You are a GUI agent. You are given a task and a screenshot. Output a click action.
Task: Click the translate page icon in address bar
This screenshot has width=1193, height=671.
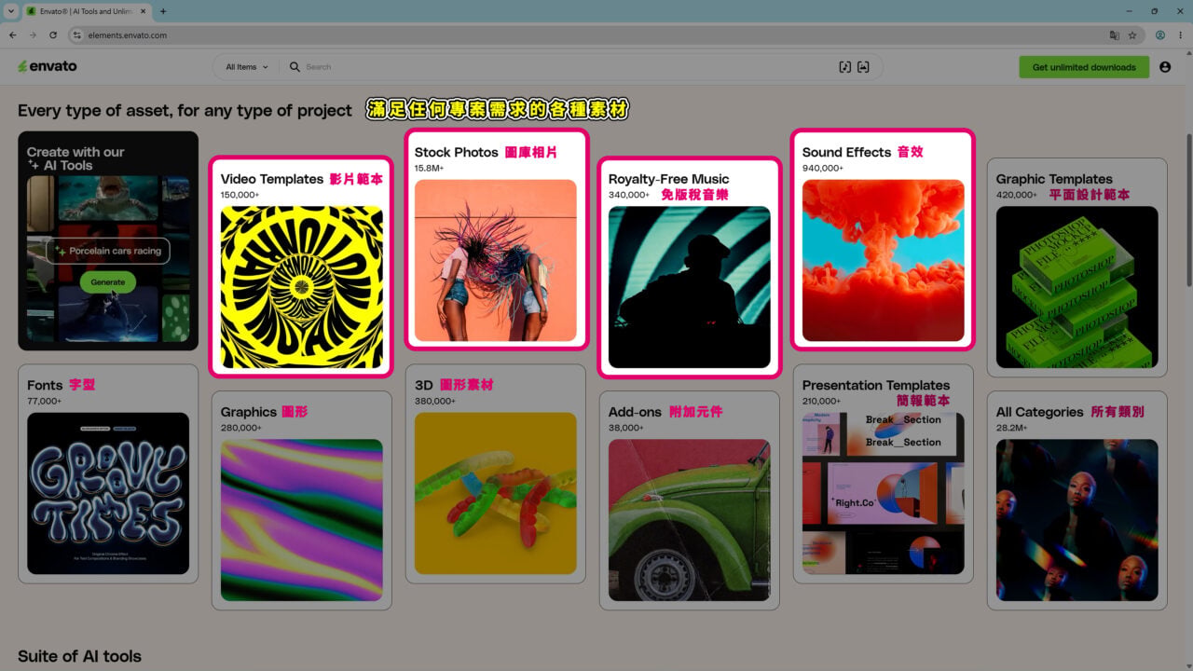tap(1114, 35)
